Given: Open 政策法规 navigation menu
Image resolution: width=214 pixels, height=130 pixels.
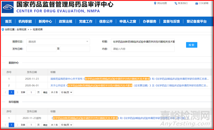Looking at the screenshot, I should [66, 21].
